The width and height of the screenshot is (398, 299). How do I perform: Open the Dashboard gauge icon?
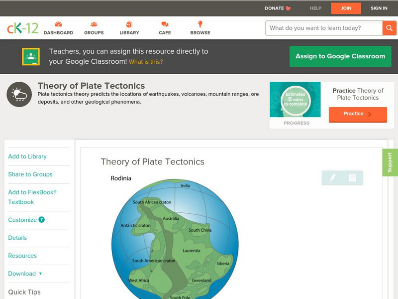click(58, 24)
